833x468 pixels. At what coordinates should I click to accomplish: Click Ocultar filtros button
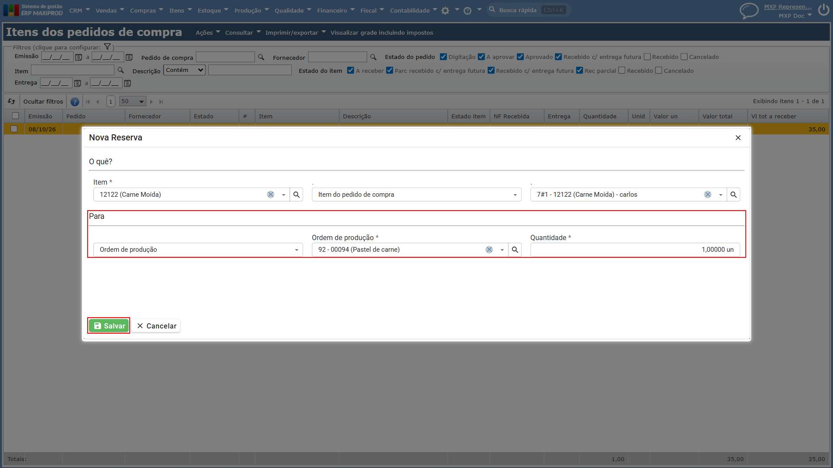(x=43, y=101)
